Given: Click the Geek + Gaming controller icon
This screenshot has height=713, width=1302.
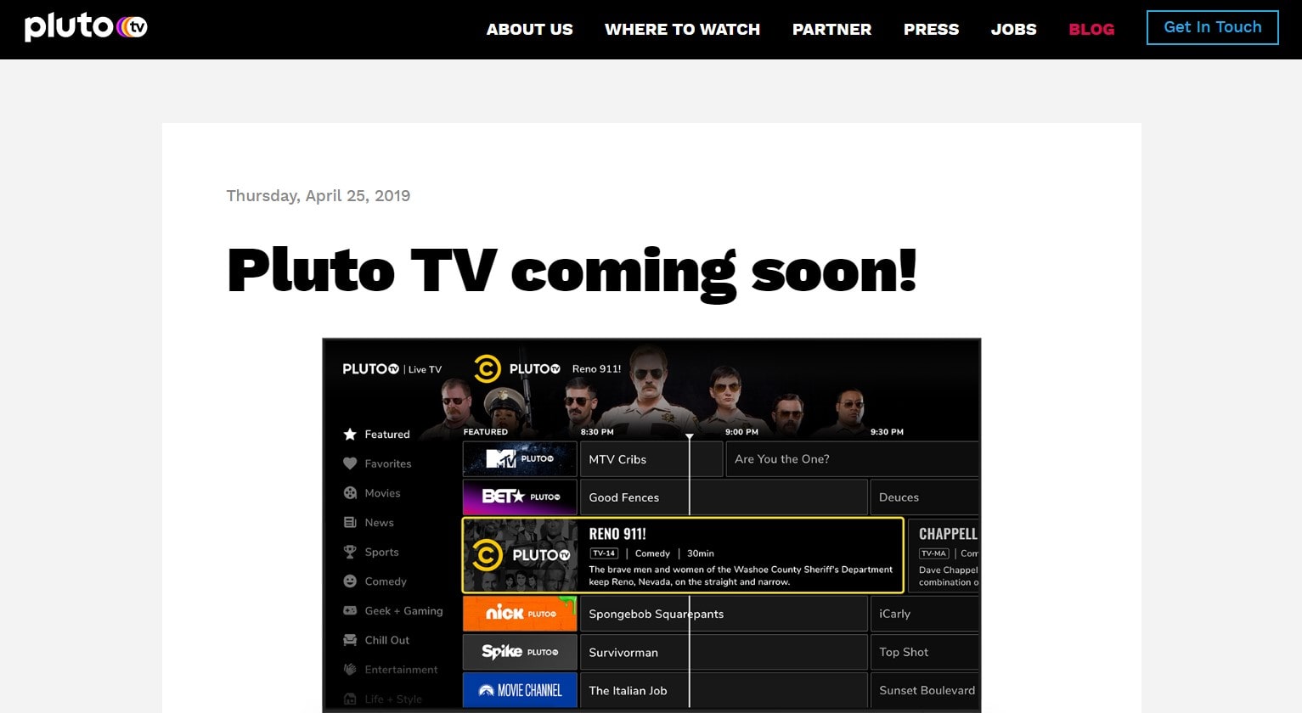Looking at the screenshot, I should 350,610.
